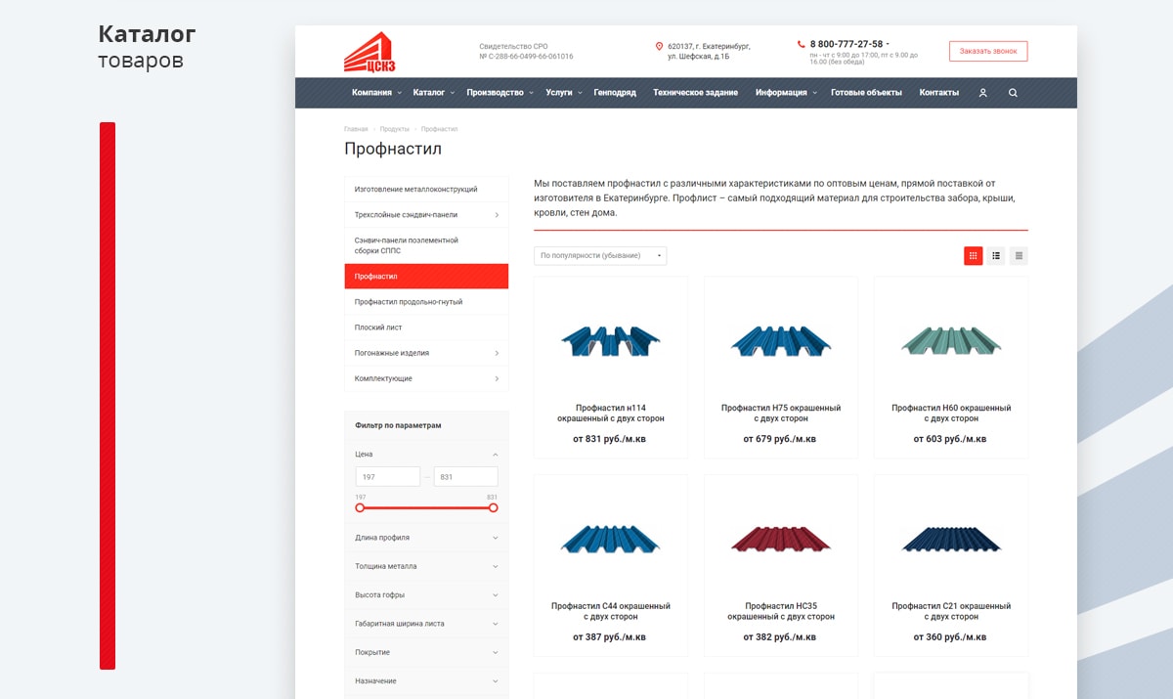This screenshot has width=1173, height=699.
Task: Open the Профнастил НС35 product thumbnail
Action: 781,538
